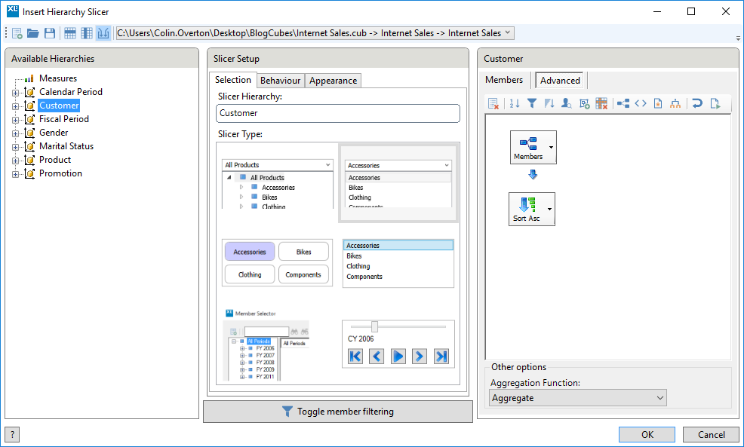Click the OK button
Screen dimensions: 744x447
(647, 435)
